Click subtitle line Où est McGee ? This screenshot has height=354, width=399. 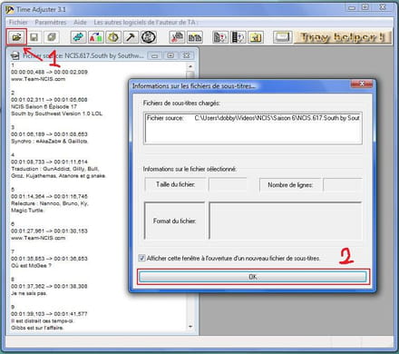(31, 266)
